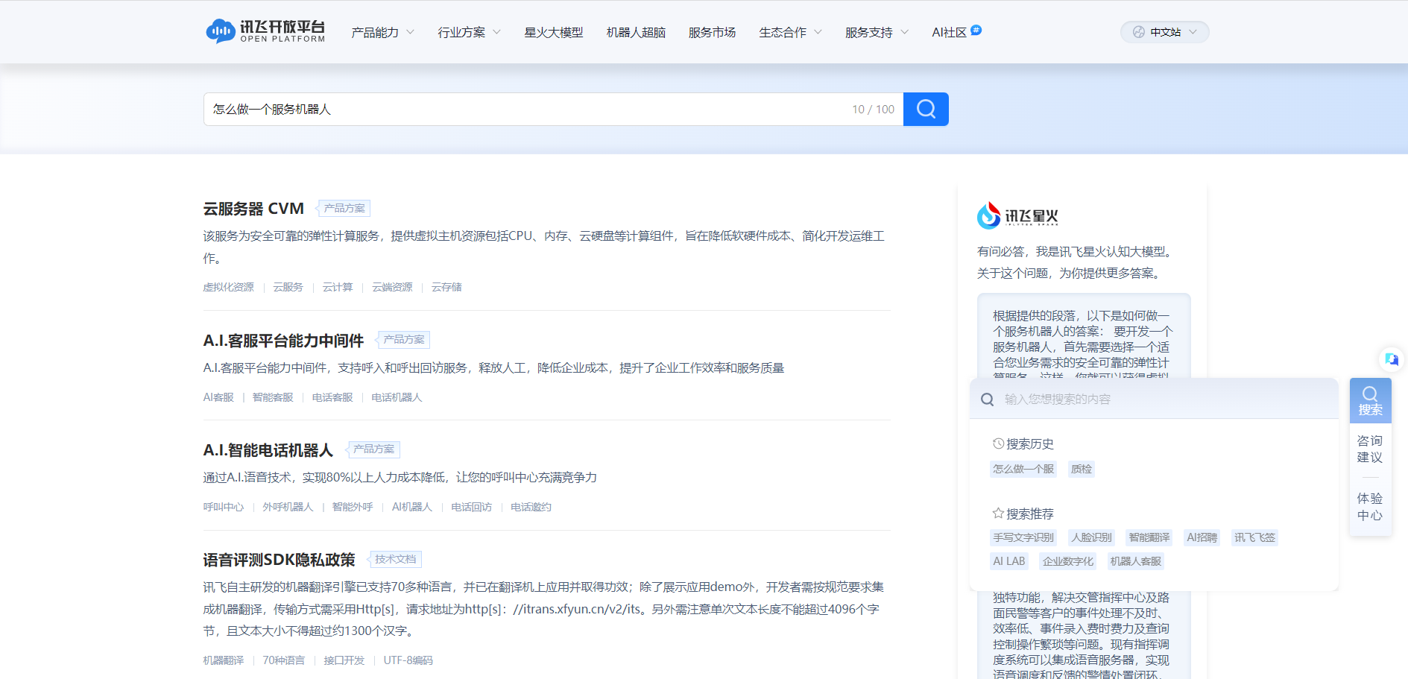Click the 电话回访 tag
Screen dimensions: 1408x679
(x=471, y=507)
